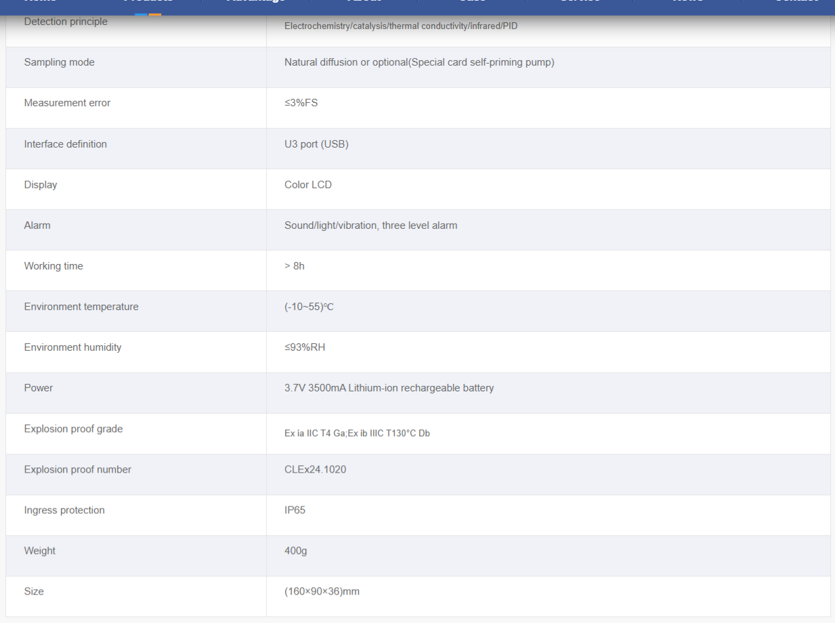Screen dimensions: 835x623
Task: Open the Service navigation item
Action: click(580, 2)
